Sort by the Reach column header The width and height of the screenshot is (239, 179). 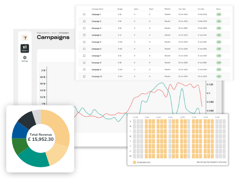[x=151, y=9]
